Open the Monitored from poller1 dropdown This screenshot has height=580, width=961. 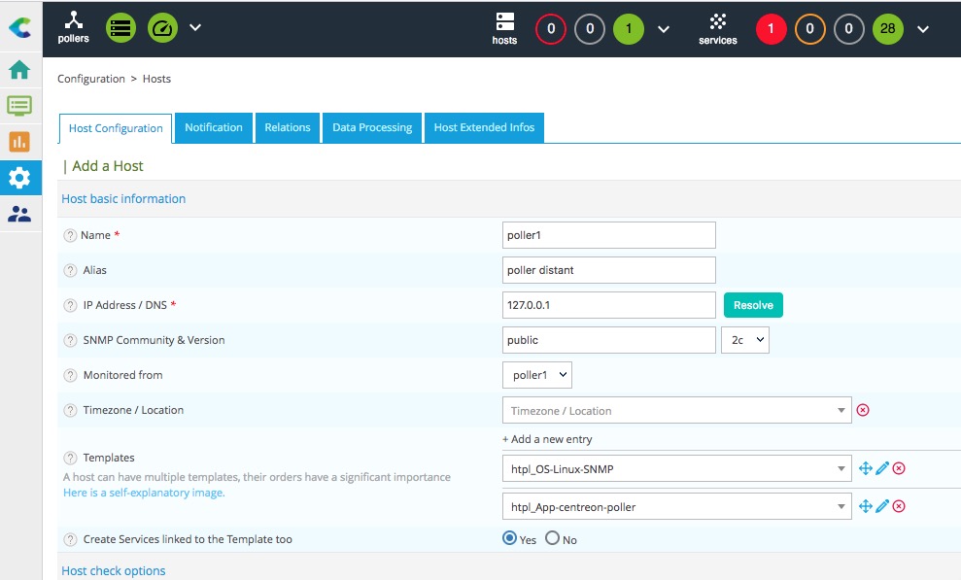click(537, 375)
